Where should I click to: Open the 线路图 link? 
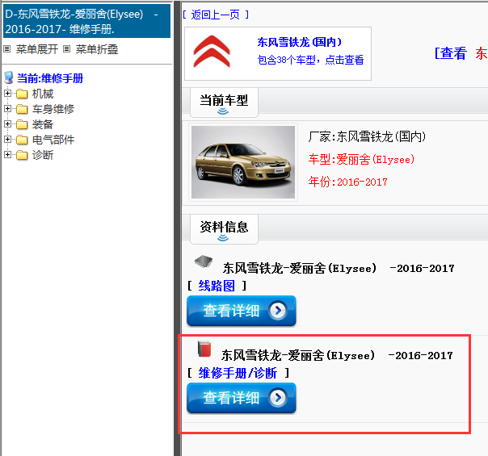point(217,286)
